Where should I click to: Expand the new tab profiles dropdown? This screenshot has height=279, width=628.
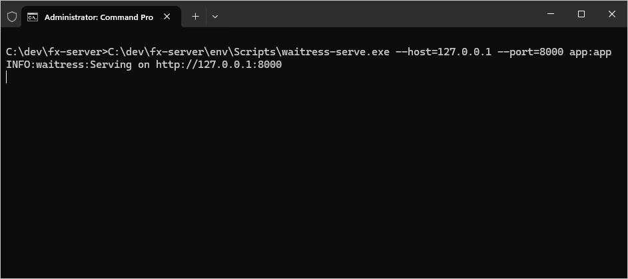(x=214, y=17)
